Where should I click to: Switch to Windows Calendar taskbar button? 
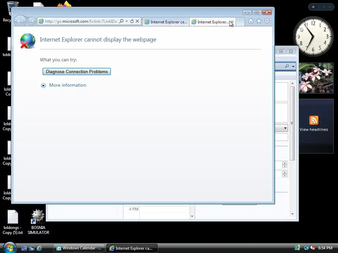[x=79, y=248]
